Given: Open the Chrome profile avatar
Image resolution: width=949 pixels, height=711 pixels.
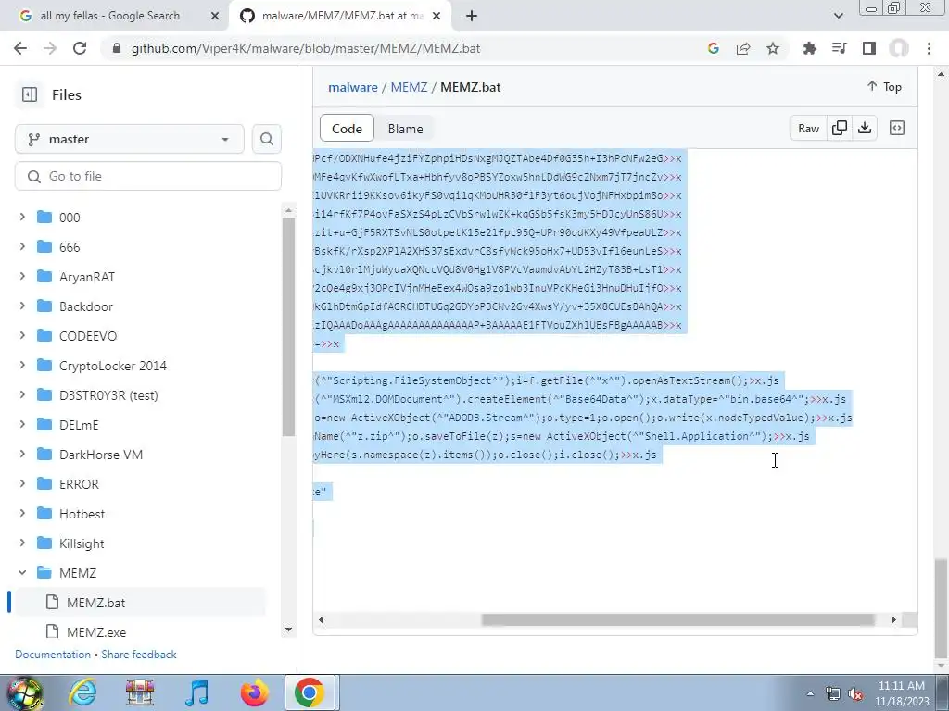Looking at the screenshot, I should (899, 48).
